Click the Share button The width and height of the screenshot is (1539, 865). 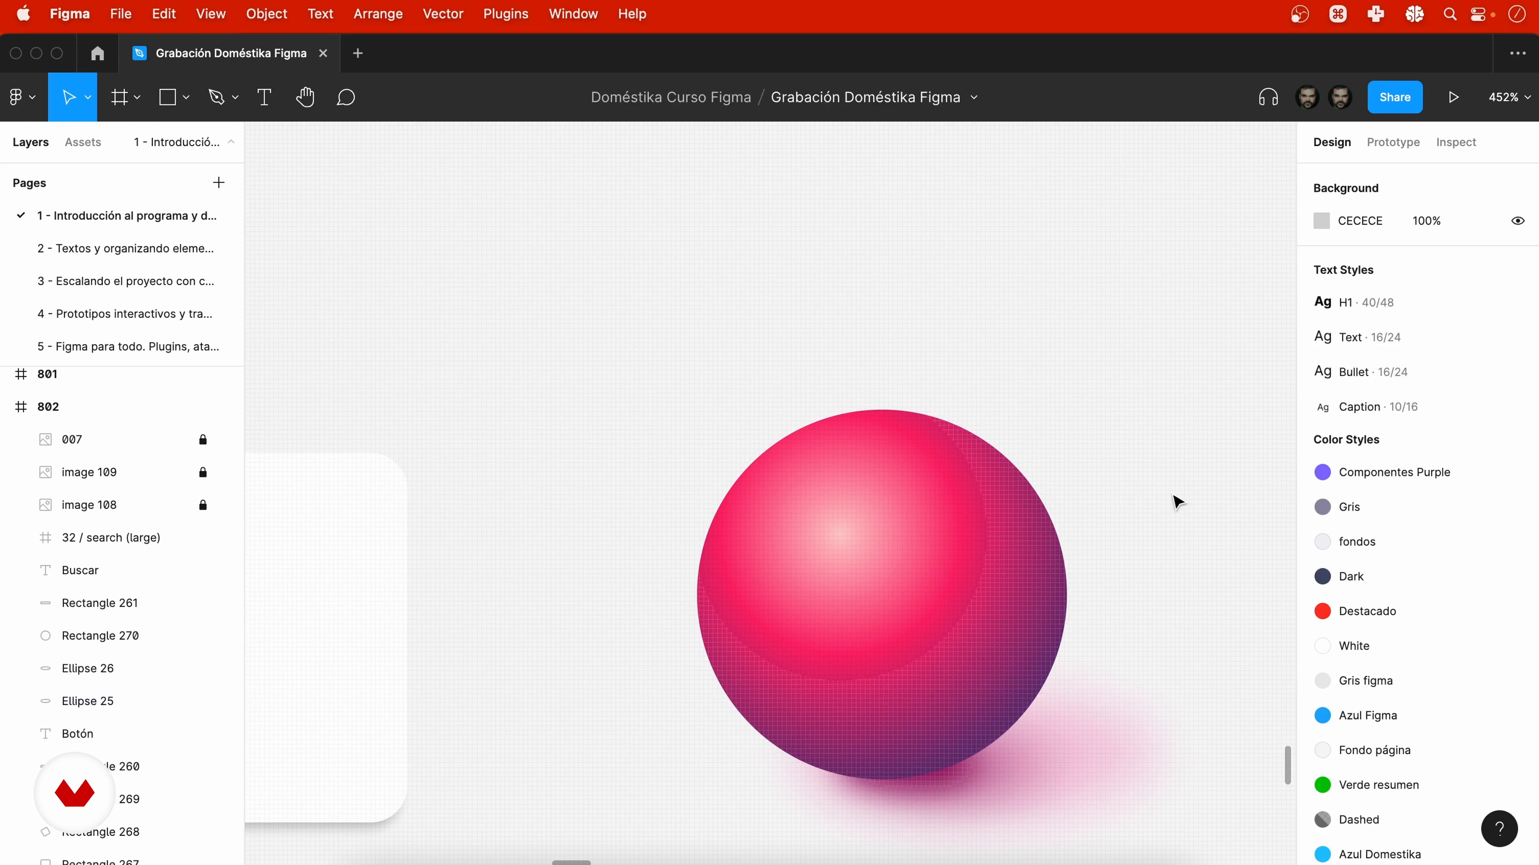point(1395,97)
